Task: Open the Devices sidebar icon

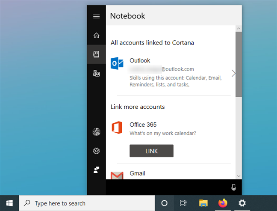Action: click(x=96, y=73)
